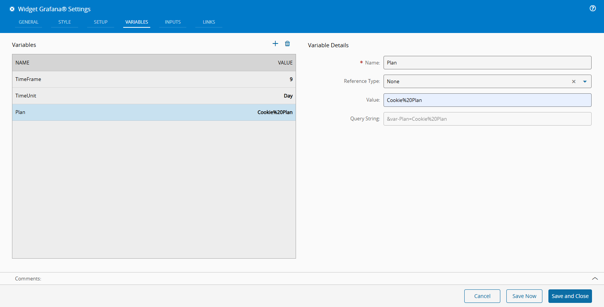The image size is (604, 307).
Task: Open the help question mark icon
Action: (593, 8)
